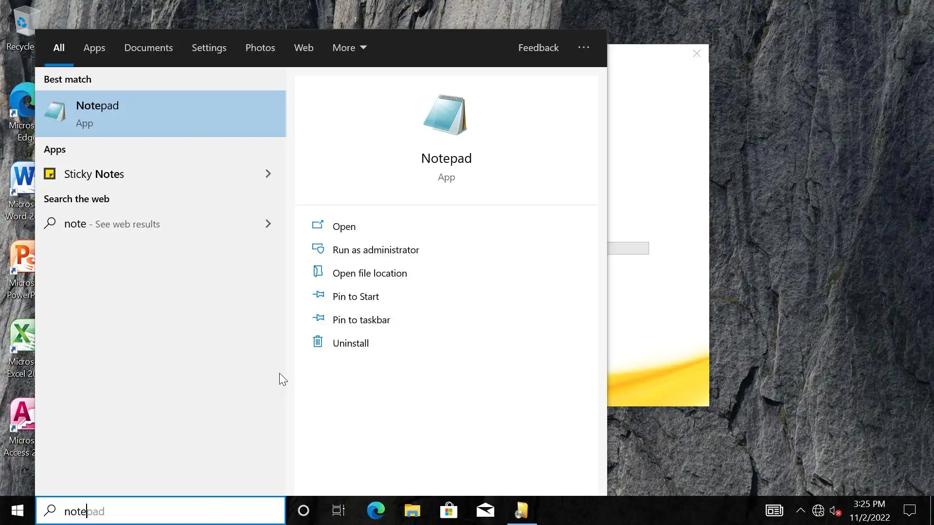Open the Mail app in the taskbar
The height and width of the screenshot is (525, 934).
pyautogui.click(x=485, y=510)
